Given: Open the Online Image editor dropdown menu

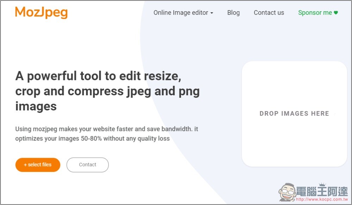Looking at the screenshot, I should click(183, 13).
